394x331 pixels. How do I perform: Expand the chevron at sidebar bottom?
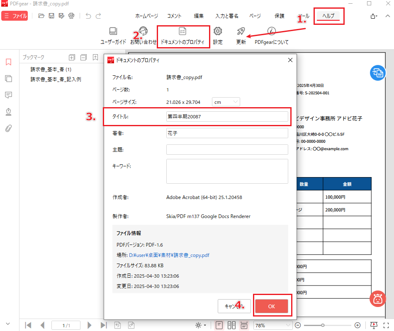pos(8,324)
